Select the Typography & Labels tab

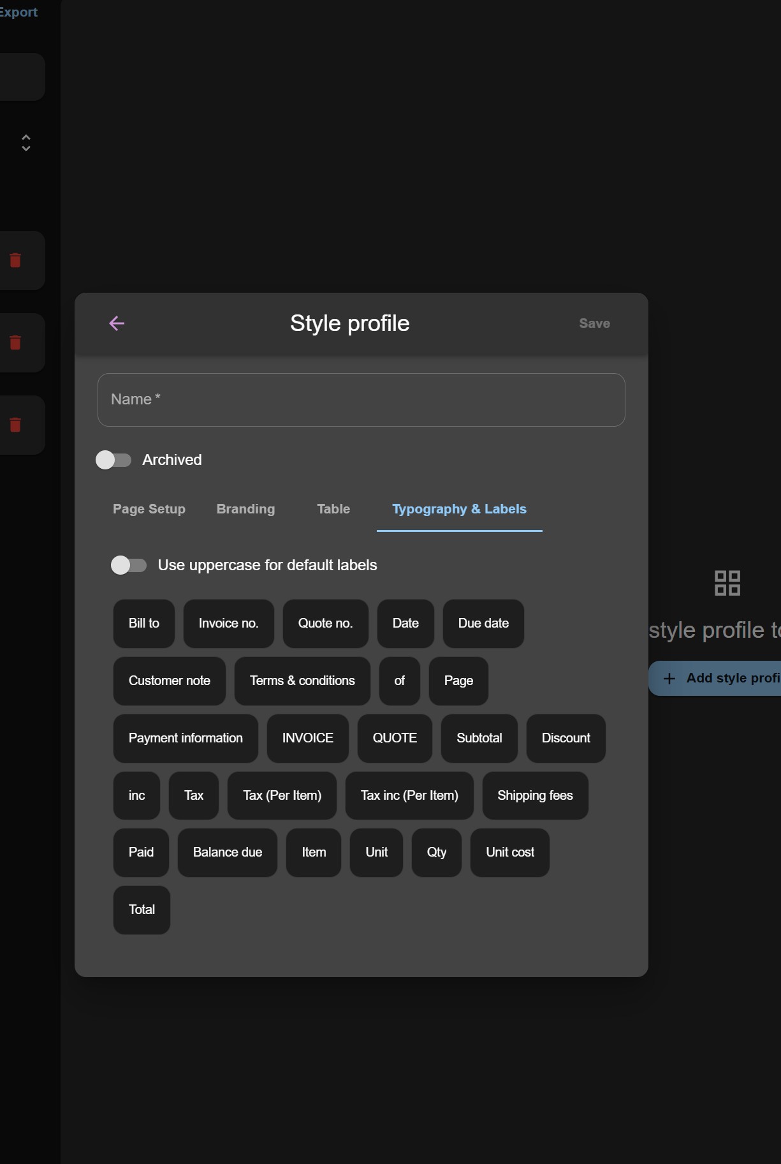click(x=459, y=509)
